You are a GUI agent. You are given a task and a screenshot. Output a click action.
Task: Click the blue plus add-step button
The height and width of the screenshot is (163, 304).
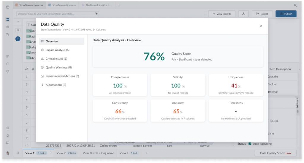click(x=18, y=39)
